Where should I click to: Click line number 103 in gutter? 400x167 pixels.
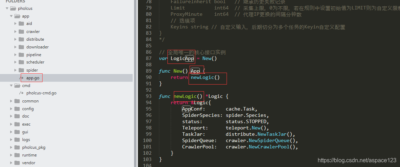pos(147,159)
